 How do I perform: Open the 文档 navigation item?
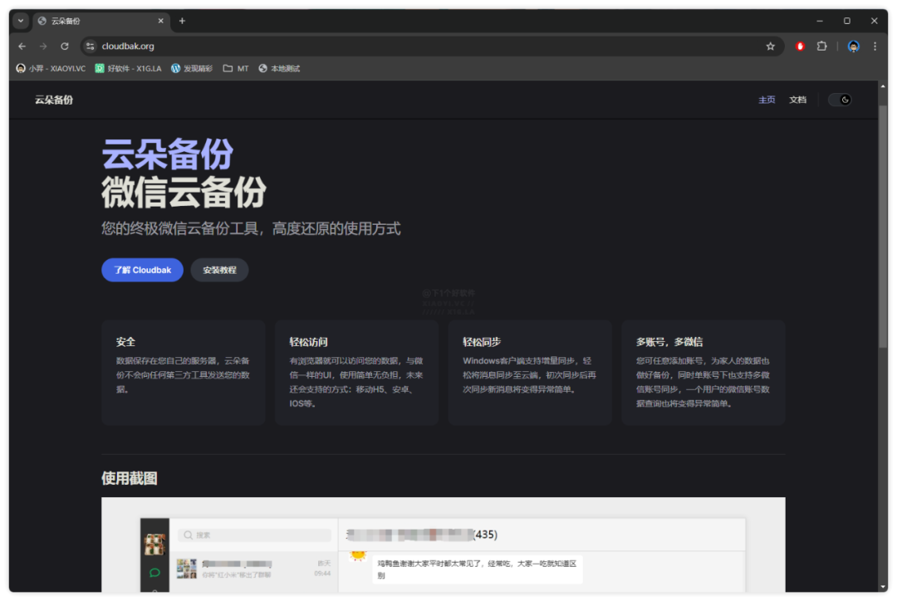(797, 100)
